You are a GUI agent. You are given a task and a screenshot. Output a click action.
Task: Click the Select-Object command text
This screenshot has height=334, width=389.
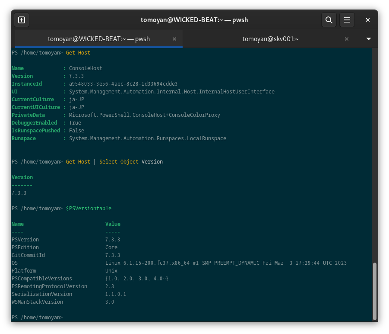coord(119,162)
